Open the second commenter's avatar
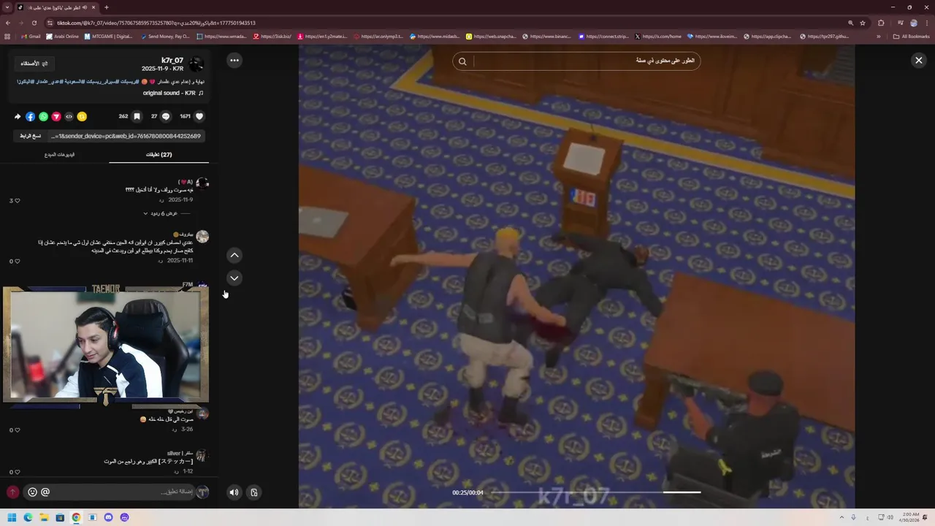The image size is (935, 526). click(x=202, y=237)
